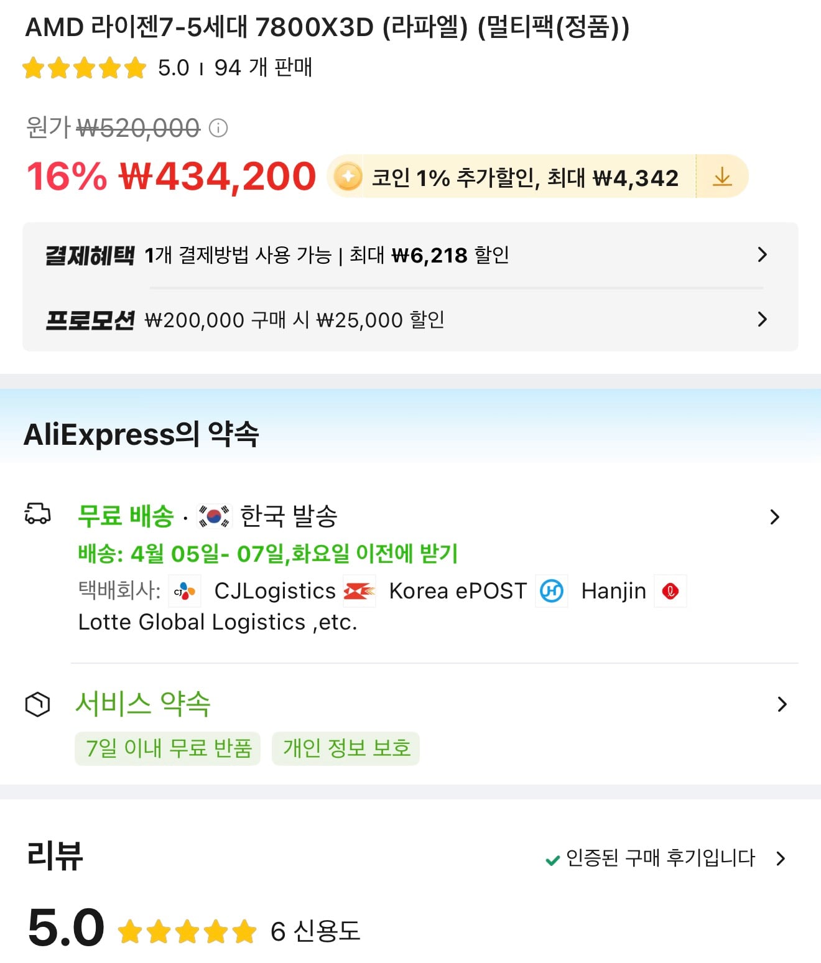Click the Hanjin courier icon

pyautogui.click(x=552, y=591)
